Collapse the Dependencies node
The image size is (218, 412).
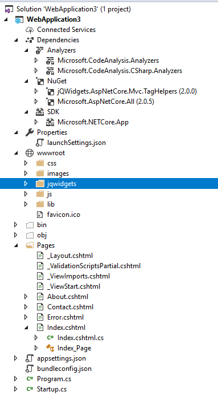pyautogui.click(x=17, y=40)
